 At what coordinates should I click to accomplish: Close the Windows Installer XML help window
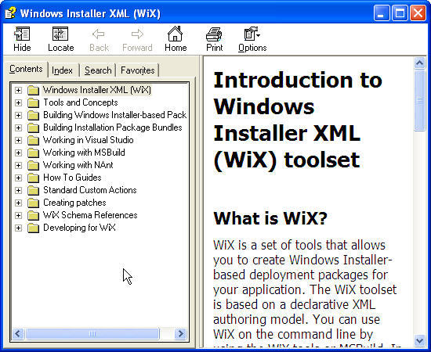(418, 13)
